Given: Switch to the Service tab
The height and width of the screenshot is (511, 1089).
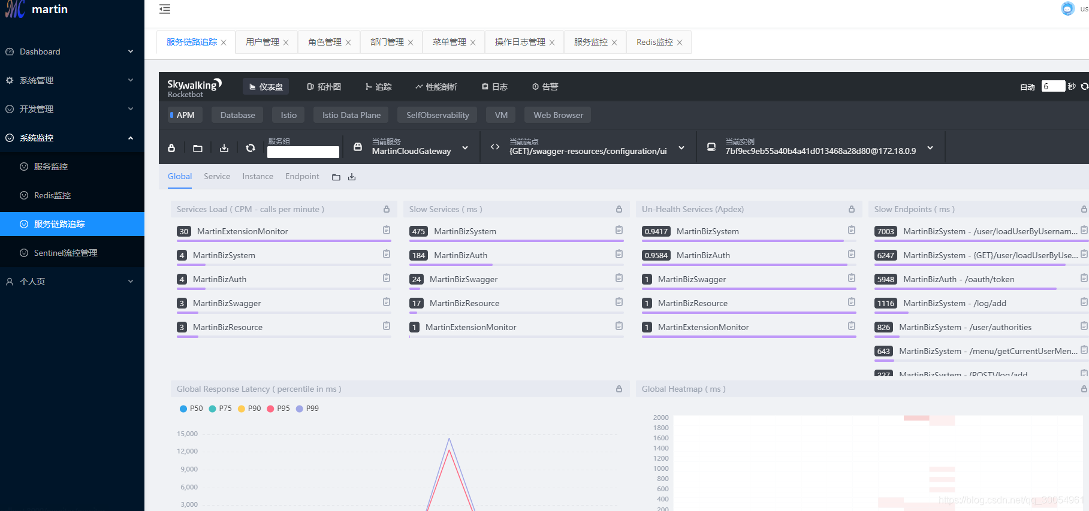Looking at the screenshot, I should [217, 176].
